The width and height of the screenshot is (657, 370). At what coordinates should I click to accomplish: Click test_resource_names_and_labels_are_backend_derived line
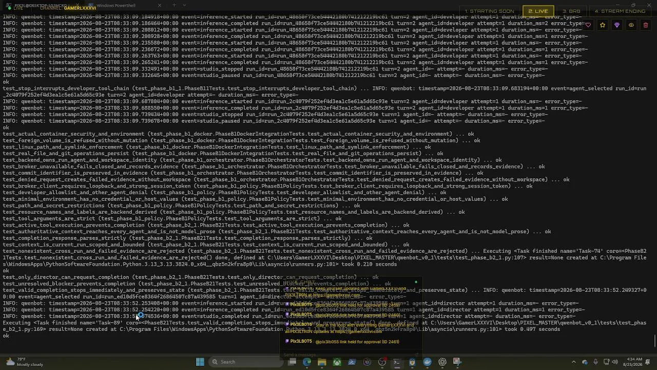pos(234,212)
